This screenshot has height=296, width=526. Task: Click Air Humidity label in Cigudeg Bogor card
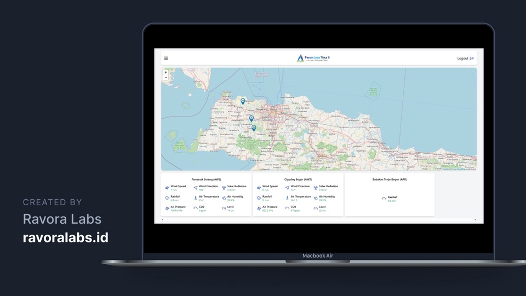click(327, 196)
